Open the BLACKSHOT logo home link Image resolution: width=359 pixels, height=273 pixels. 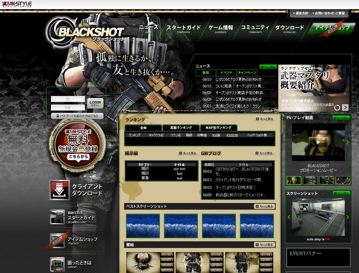(x=85, y=32)
